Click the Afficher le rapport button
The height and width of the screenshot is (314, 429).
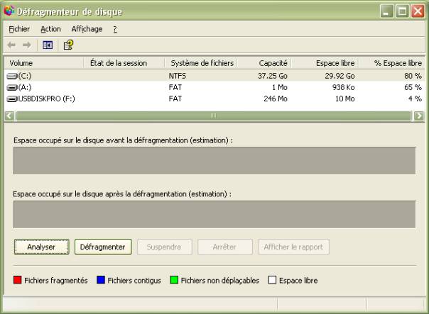(x=293, y=247)
